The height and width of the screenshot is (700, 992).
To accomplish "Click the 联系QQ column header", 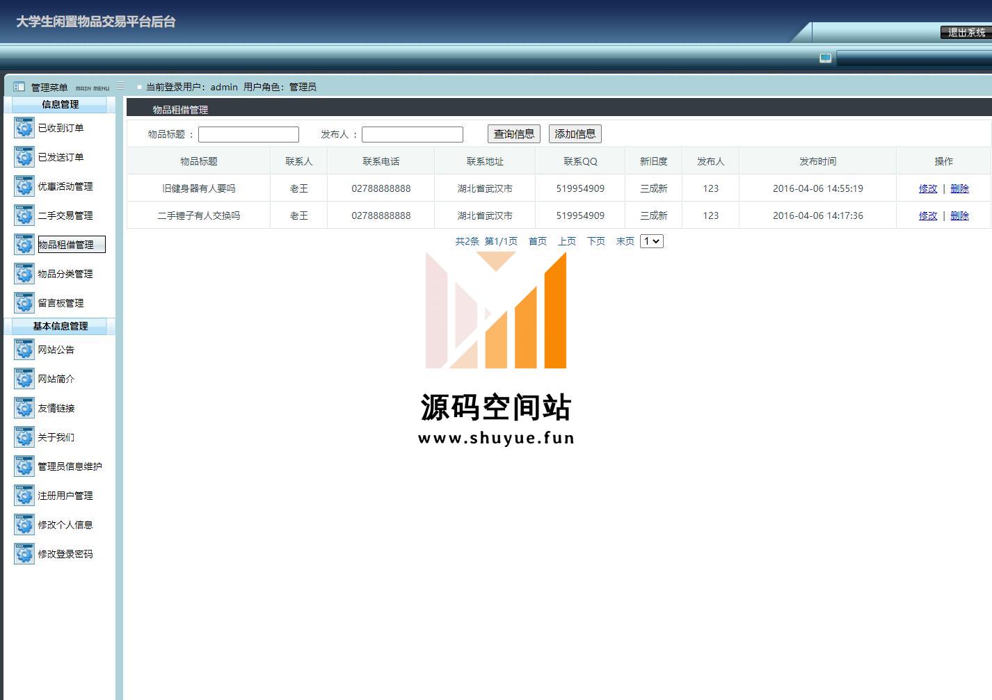I will tap(580, 161).
